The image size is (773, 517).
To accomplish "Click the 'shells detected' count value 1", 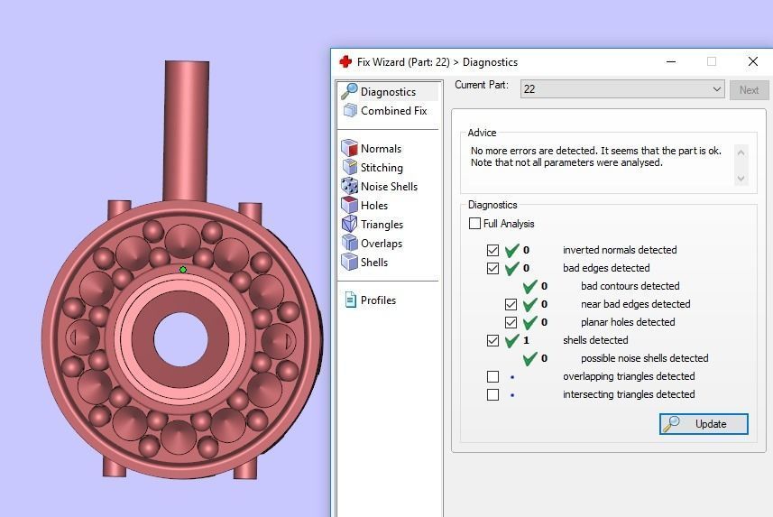I will click(526, 340).
